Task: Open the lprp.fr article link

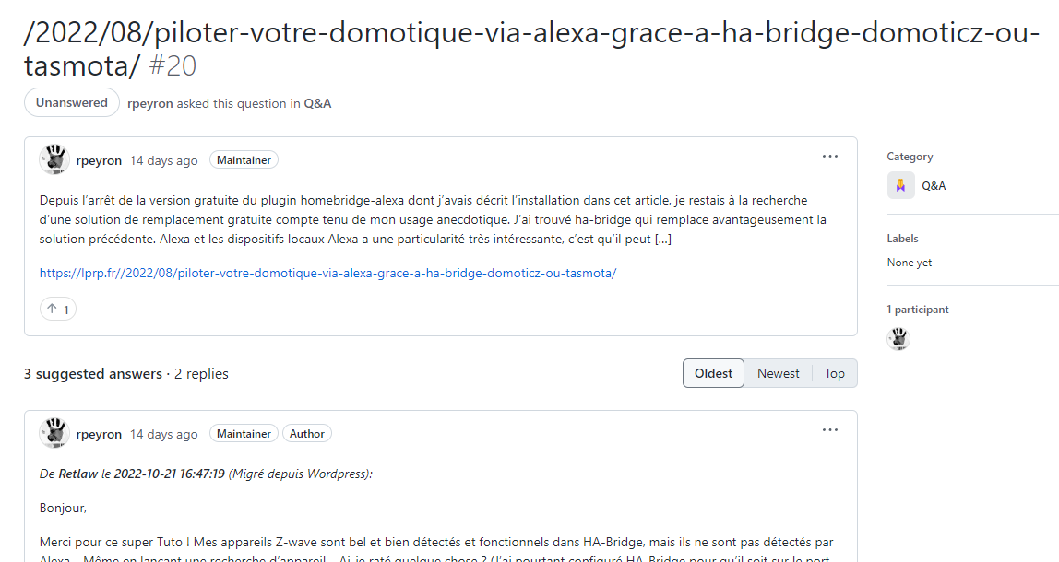Action: [x=327, y=274]
